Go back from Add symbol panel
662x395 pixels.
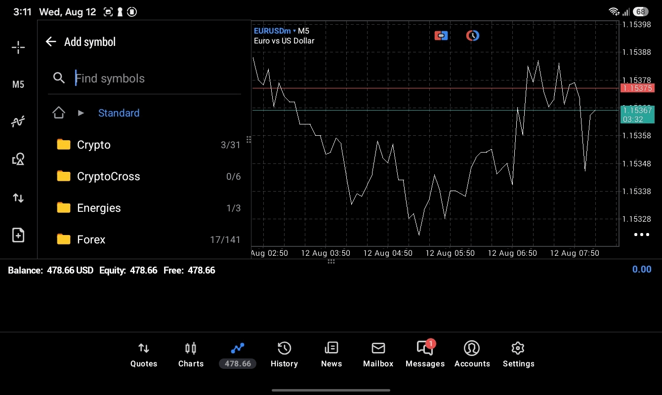(51, 41)
